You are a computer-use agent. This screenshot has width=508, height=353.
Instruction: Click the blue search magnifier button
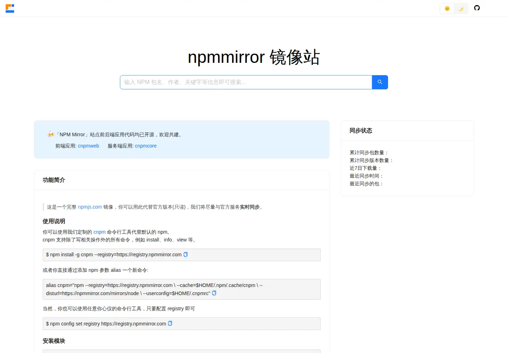[x=380, y=82]
